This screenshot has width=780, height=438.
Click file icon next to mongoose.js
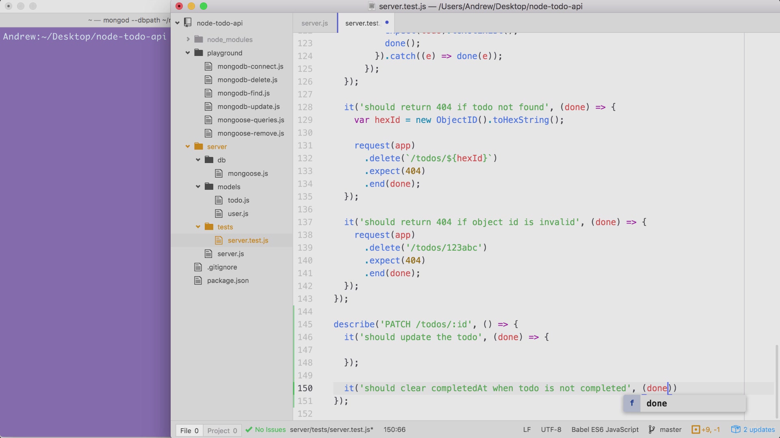219,173
